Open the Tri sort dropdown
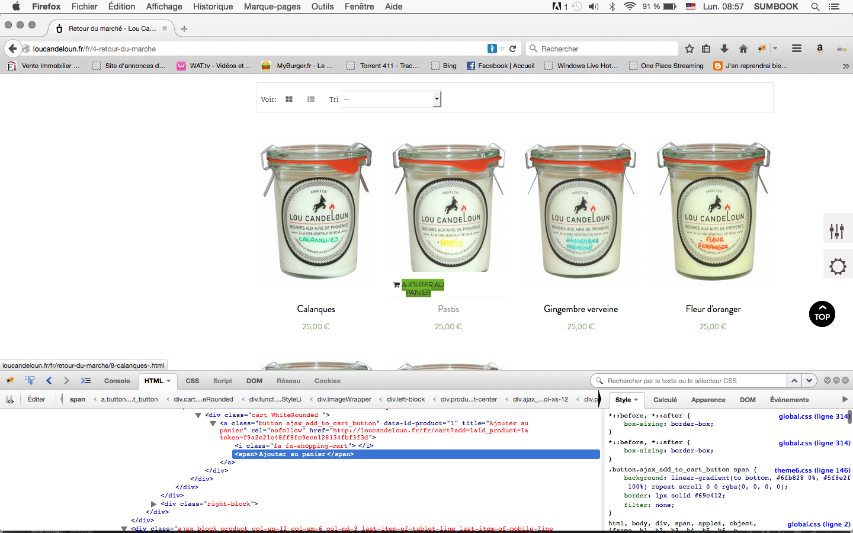The image size is (853, 533). tap(392, 99)
